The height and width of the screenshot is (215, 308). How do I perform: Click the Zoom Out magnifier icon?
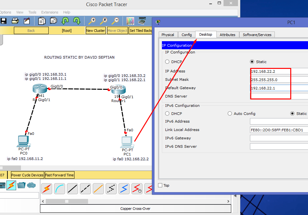pos(117,21)
